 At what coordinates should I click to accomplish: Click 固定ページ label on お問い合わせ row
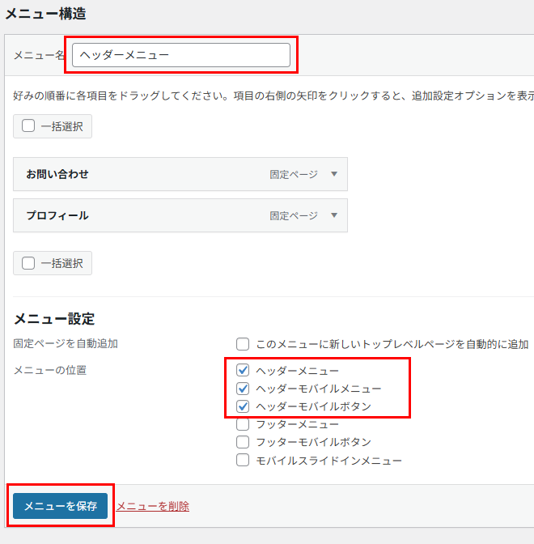click(x=294, y=174)
